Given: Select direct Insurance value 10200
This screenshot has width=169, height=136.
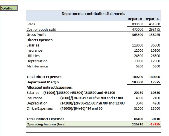Looking at the screenshot, I should tap(155, 50).
